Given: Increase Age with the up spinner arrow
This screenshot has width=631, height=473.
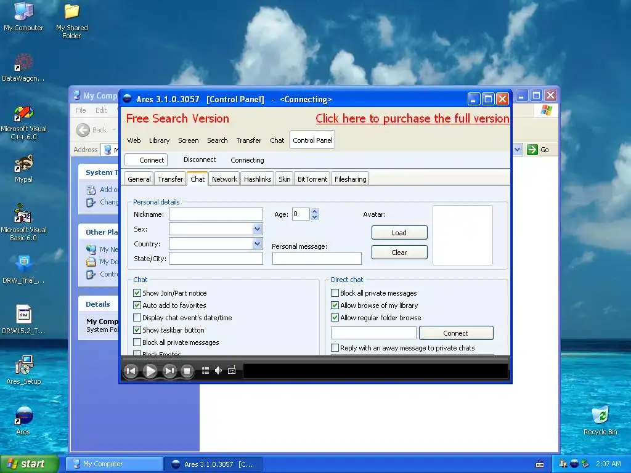Looking at the screenshot, I should pyautogui.click(x=315, y=211).
